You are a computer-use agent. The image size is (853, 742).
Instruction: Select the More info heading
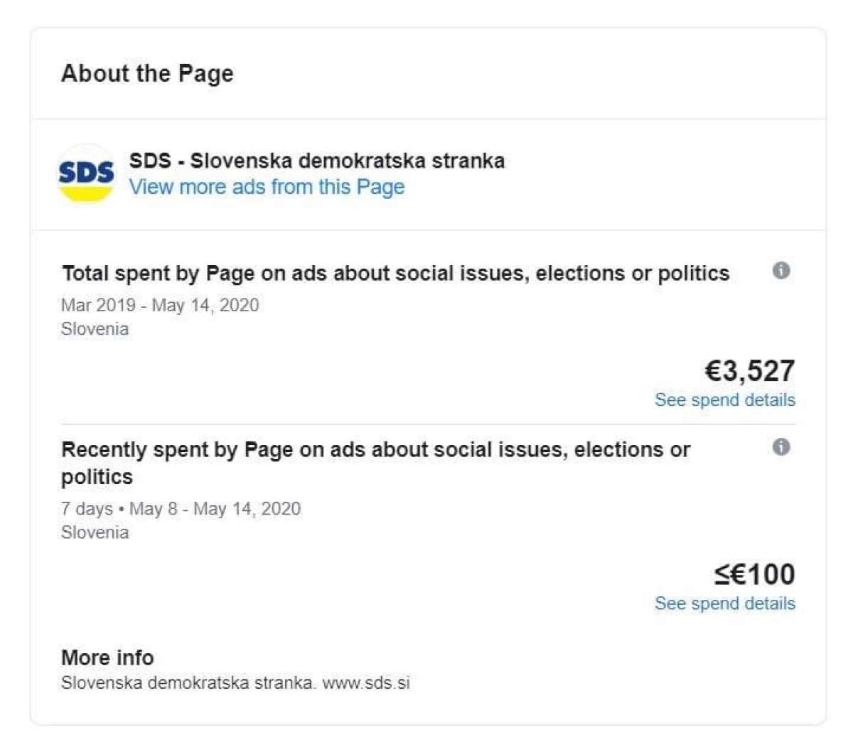coord(107,657)
